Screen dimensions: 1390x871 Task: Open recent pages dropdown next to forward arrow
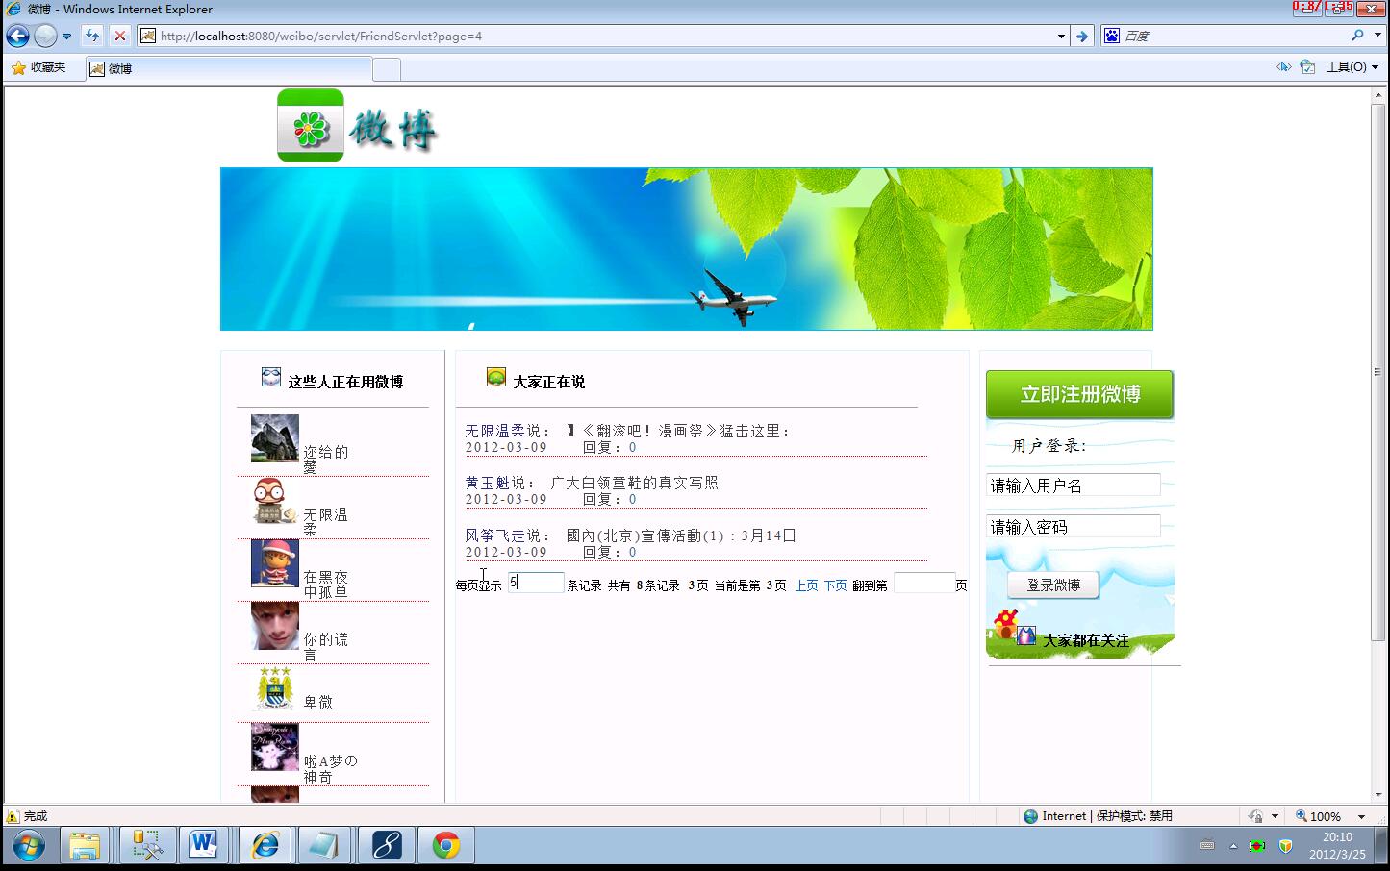tap(66, 37)
